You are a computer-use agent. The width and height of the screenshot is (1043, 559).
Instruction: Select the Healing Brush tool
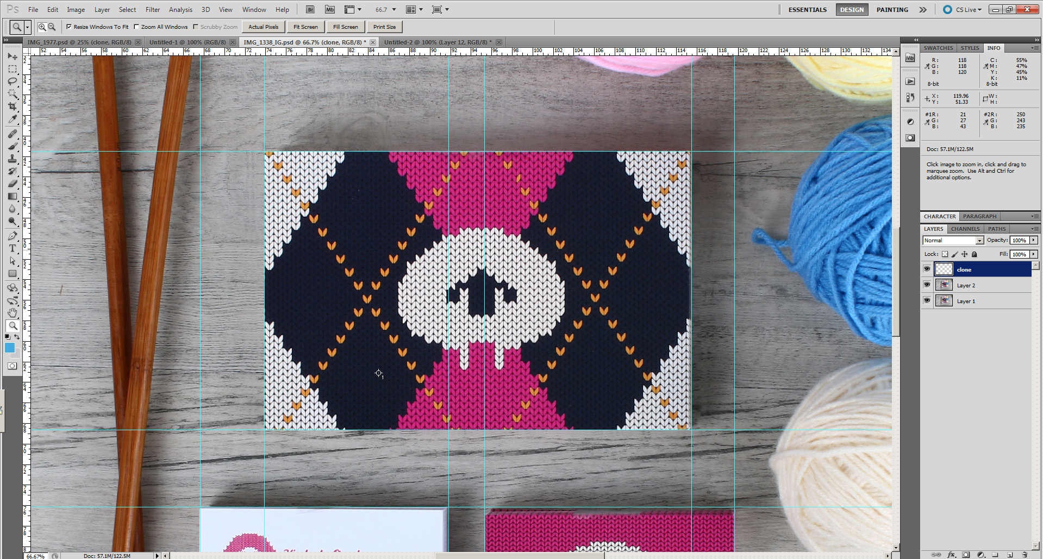13,134
